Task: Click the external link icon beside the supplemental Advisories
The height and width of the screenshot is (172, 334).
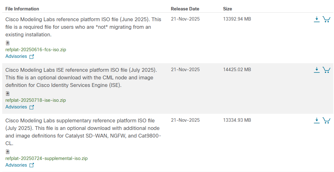Action: pos(32,165)
